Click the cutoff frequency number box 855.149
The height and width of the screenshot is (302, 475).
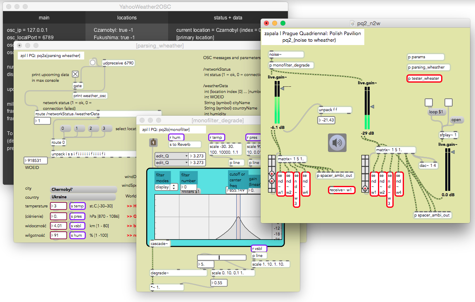tap(237, 190)
